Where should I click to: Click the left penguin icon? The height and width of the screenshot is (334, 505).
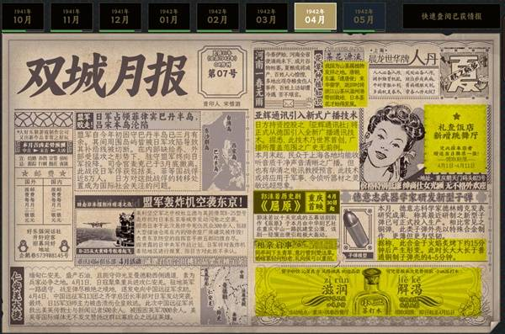[x=23, y=247]
